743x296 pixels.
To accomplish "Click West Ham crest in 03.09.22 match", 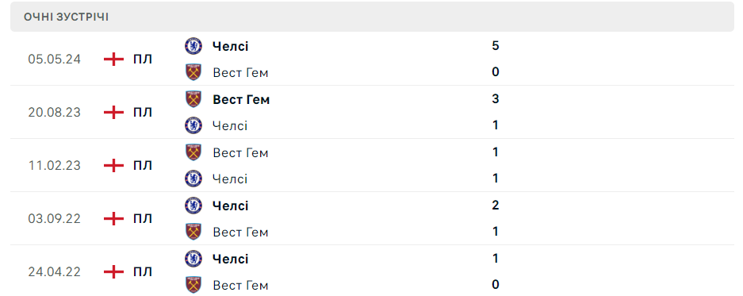I will click(193, 232).
